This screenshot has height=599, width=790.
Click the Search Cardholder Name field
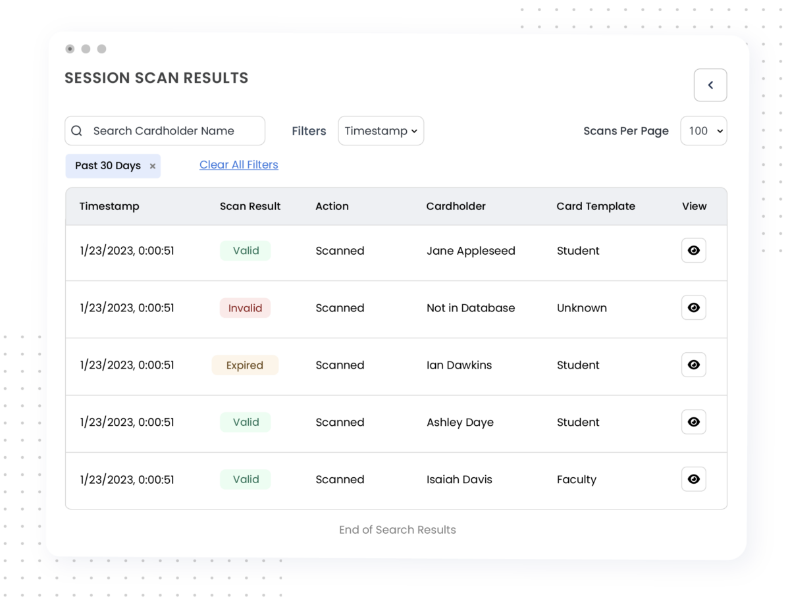[x=165, y=130]
